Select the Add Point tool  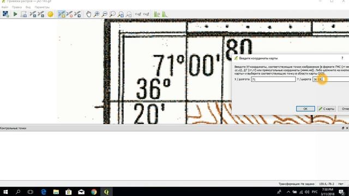[62, 14]
